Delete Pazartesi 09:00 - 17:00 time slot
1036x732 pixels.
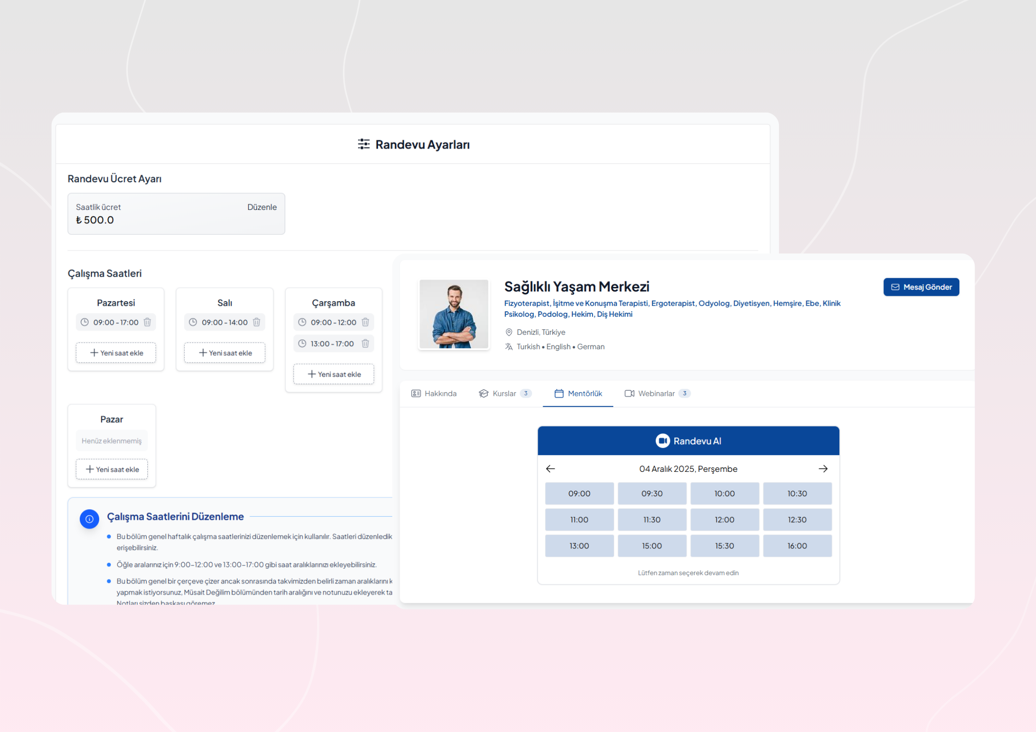pyautogui.click(x=147, y=322)
